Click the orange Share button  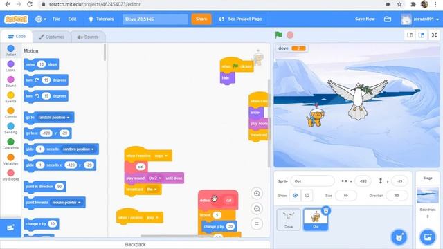(x=201, y=19)
